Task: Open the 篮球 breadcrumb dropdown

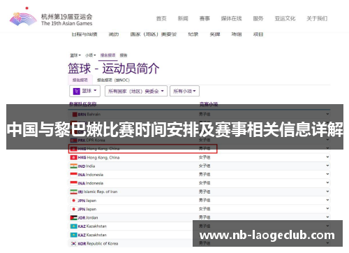Action: point(75,55)
